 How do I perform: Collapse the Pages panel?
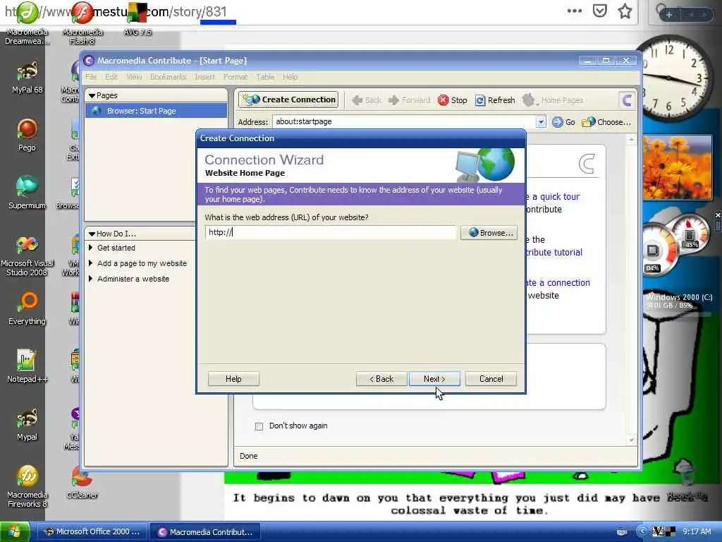pyautogui.click(x=92, y=95)
